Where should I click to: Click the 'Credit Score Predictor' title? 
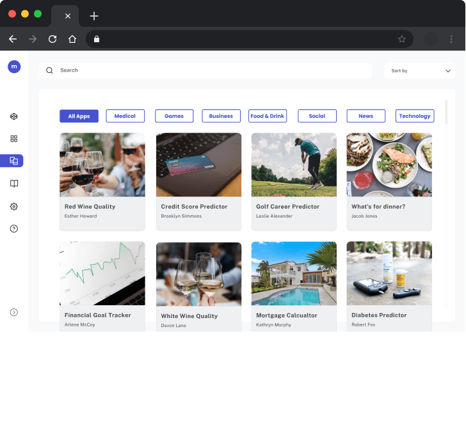(194, 207)
